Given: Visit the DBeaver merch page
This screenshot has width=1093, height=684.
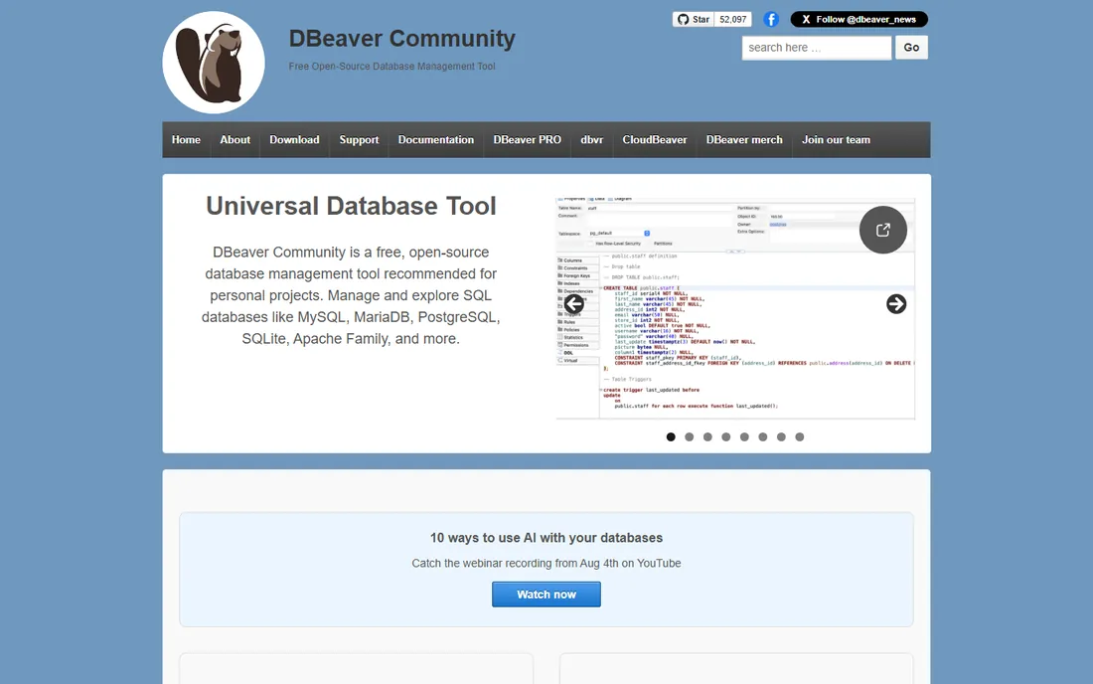Looking at the screenshot, I should point(744,139).
